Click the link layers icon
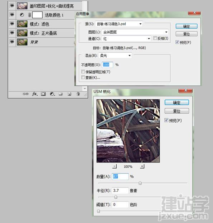213x223 pixels. click(x=25, y=94)
